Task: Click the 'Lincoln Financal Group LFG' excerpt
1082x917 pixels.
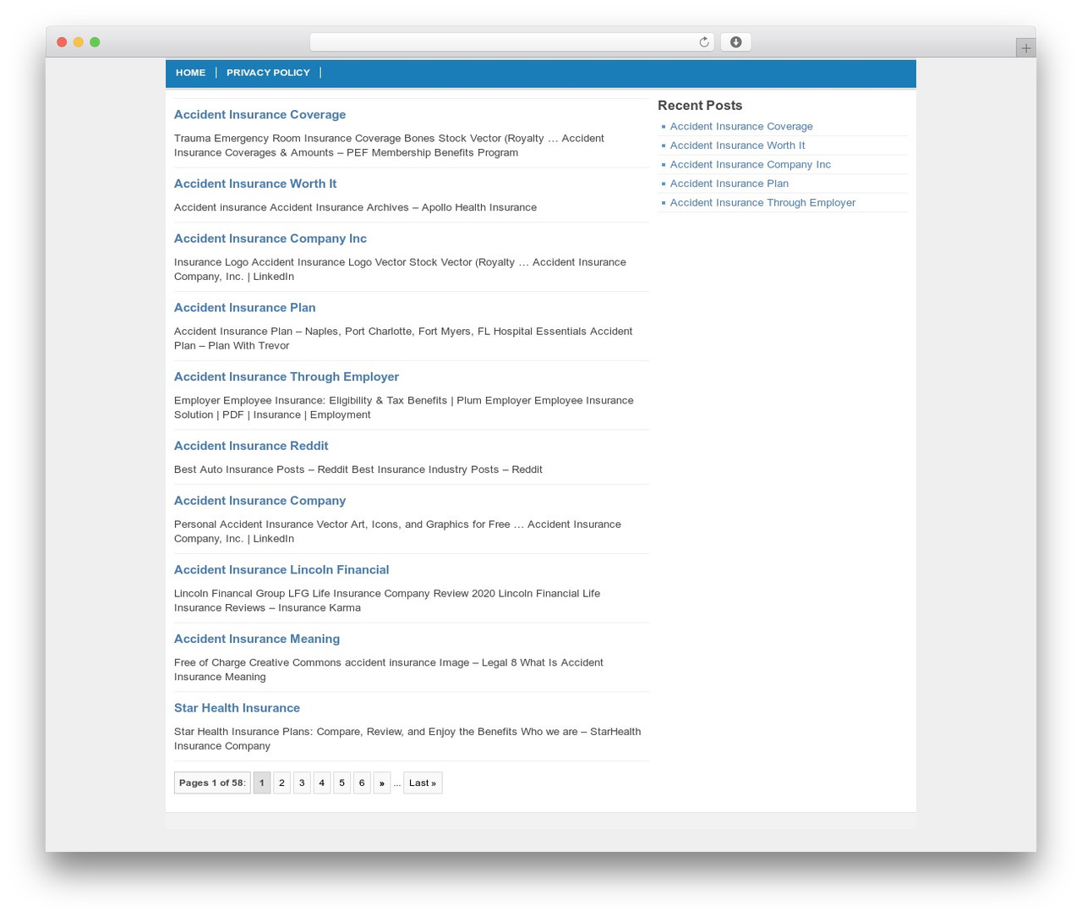Action: pos(387,601)
